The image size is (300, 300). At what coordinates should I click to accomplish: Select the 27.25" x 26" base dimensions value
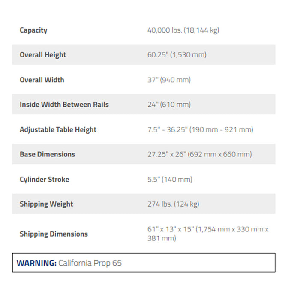[199, 154]
